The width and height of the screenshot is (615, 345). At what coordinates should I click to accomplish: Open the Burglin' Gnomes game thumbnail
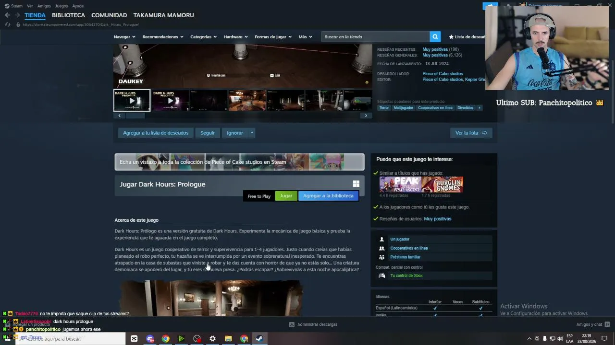click(x=443, y=184)
